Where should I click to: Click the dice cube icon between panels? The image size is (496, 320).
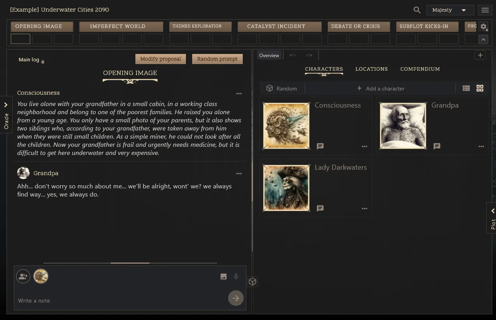click(252, 282)
